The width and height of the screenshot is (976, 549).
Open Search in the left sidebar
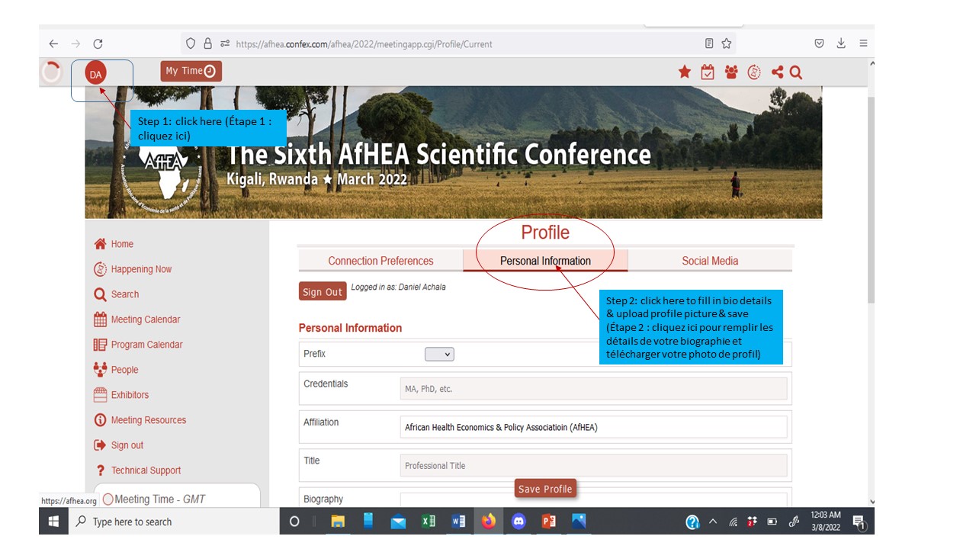(117, 294)
